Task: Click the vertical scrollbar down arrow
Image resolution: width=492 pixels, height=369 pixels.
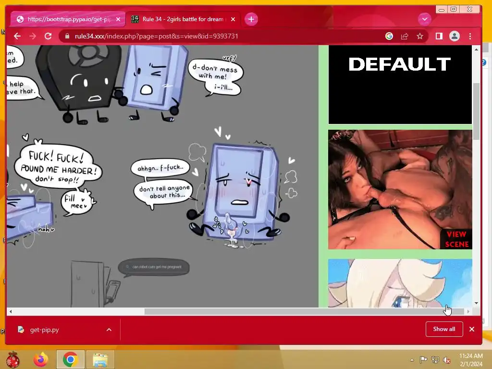Action: point(476,303)
